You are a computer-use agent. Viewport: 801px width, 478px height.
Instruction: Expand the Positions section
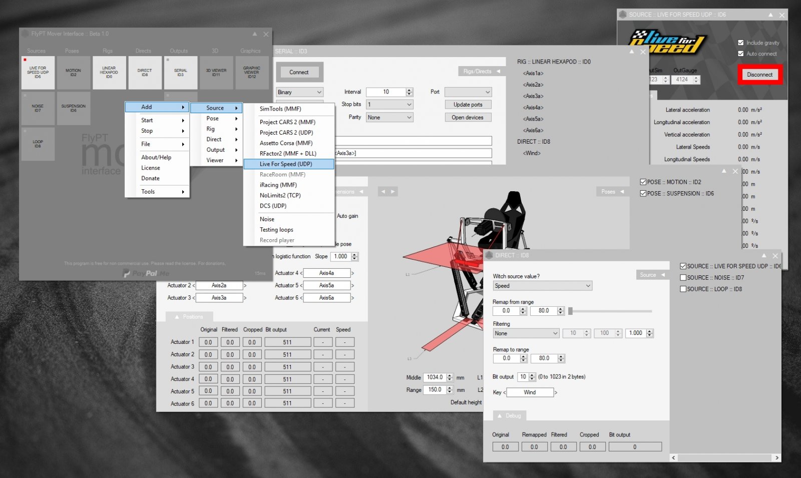click(189, 317)
